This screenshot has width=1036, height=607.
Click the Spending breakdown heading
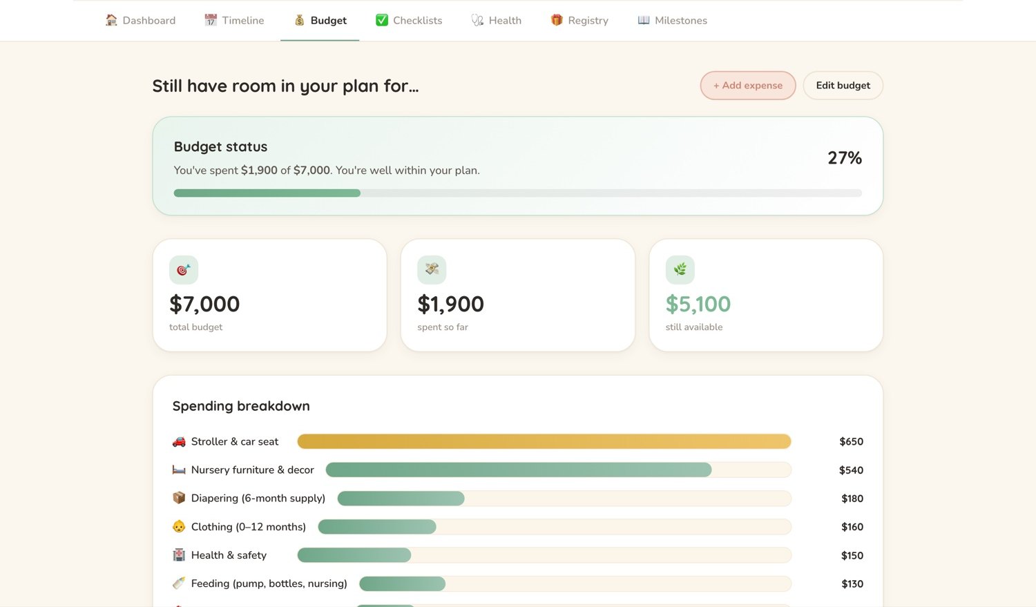click(x=241, y=406)
